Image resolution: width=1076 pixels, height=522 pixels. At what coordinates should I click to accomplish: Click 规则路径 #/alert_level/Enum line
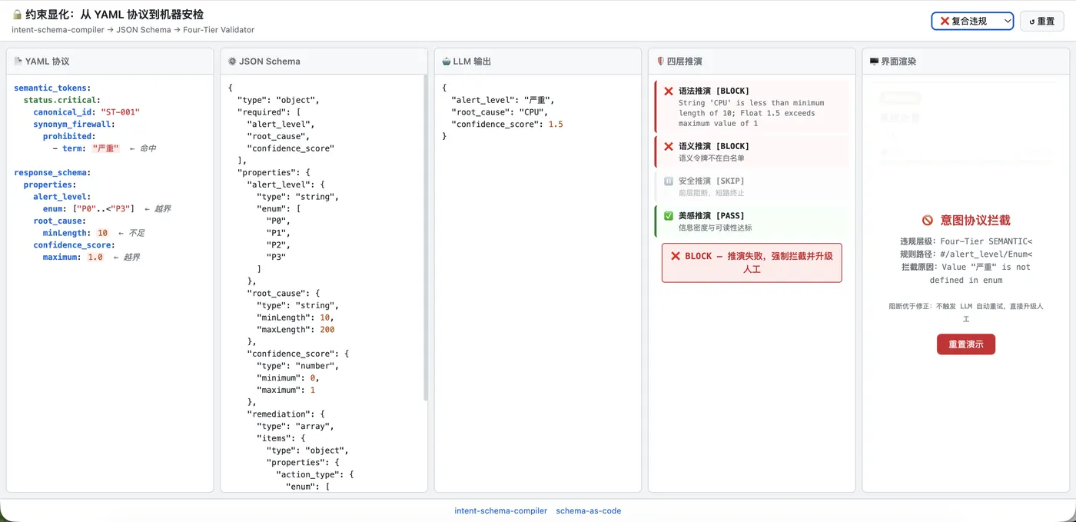point(966,254)
